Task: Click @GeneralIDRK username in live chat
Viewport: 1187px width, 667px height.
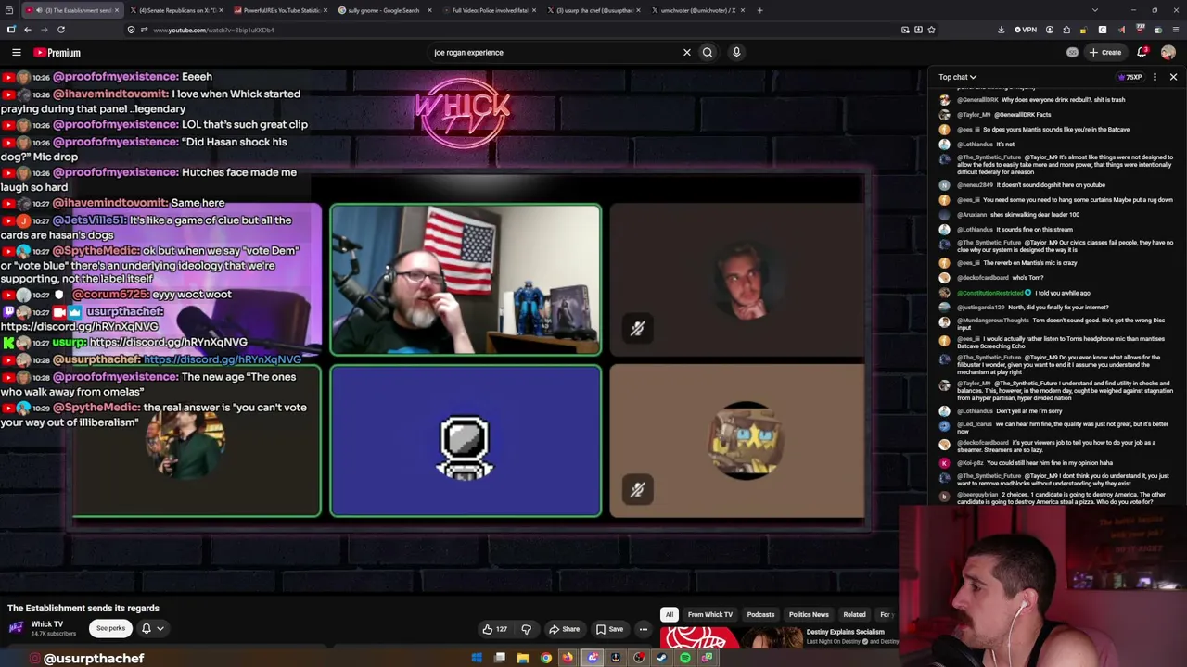Action: [x=977, y=100]
